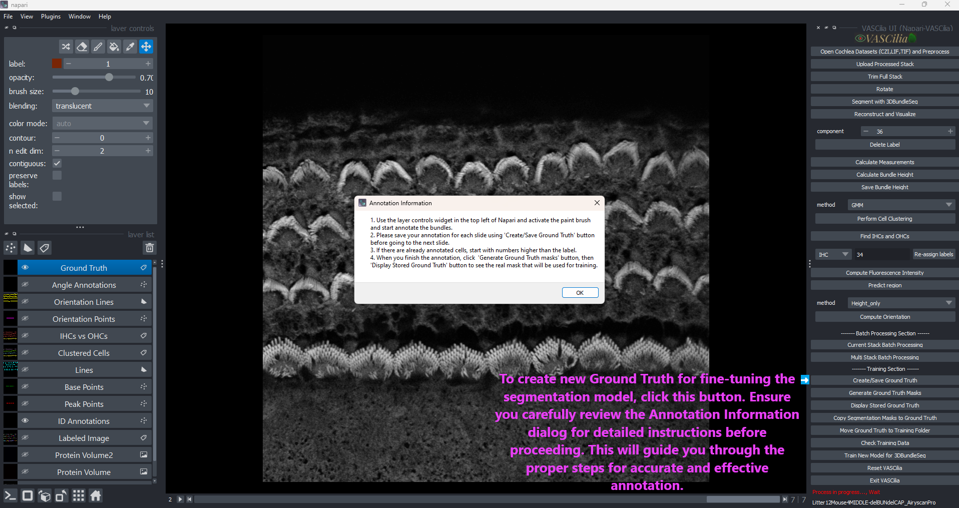Add a new labels layer
The height and width of the screenshot is (508, 959).
coord(45,248)
